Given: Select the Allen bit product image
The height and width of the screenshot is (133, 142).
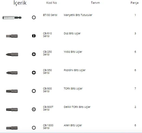Looking at the screenshot, I should pyautogui.click(x=12, y=128).
